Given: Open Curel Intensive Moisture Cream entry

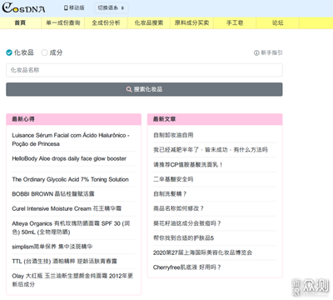Looking at the screenshot, I should click(67, 208).
